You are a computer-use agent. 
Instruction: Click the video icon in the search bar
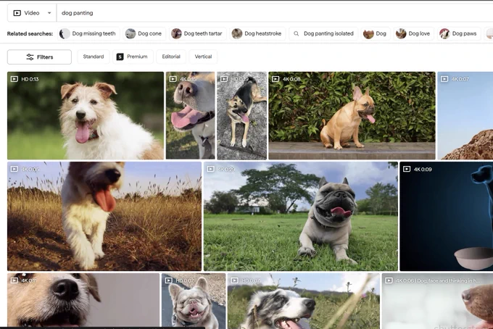(x=17, y=13)
